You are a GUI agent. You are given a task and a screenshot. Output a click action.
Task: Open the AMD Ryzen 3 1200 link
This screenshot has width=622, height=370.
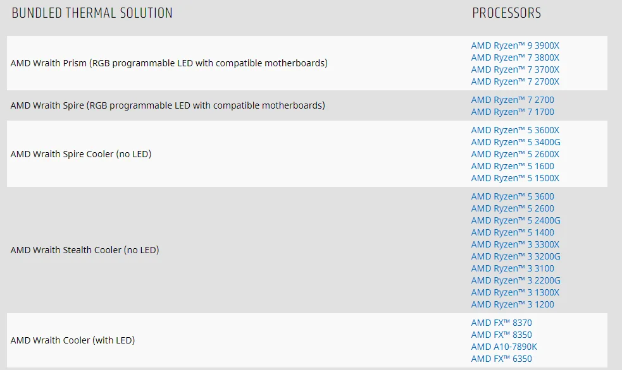[x=513, y=304]
